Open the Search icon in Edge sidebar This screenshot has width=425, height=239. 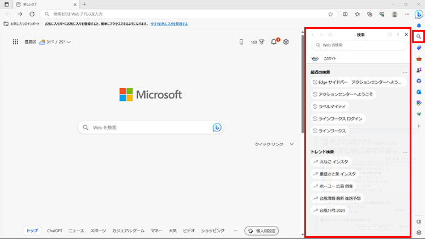point(419,36)
